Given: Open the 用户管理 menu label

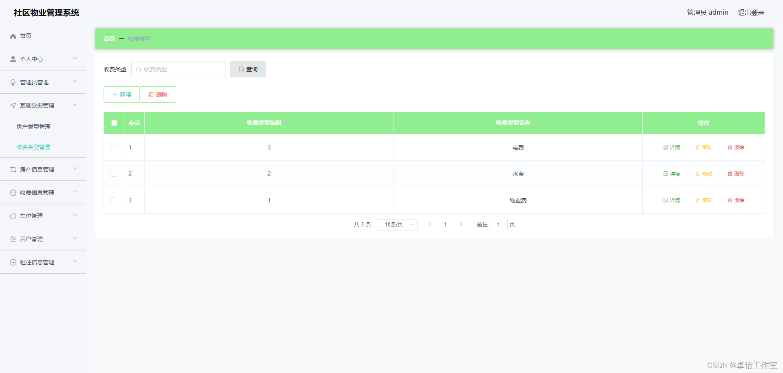Looking at the screenshot, I should pos(31,239).
